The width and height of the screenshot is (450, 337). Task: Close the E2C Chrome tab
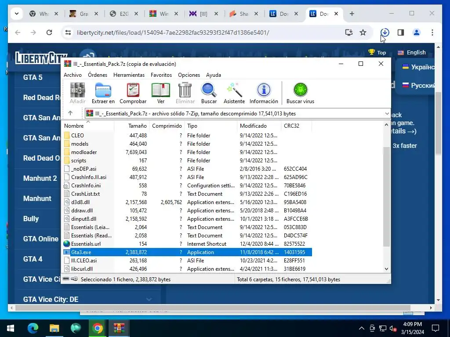136,14
